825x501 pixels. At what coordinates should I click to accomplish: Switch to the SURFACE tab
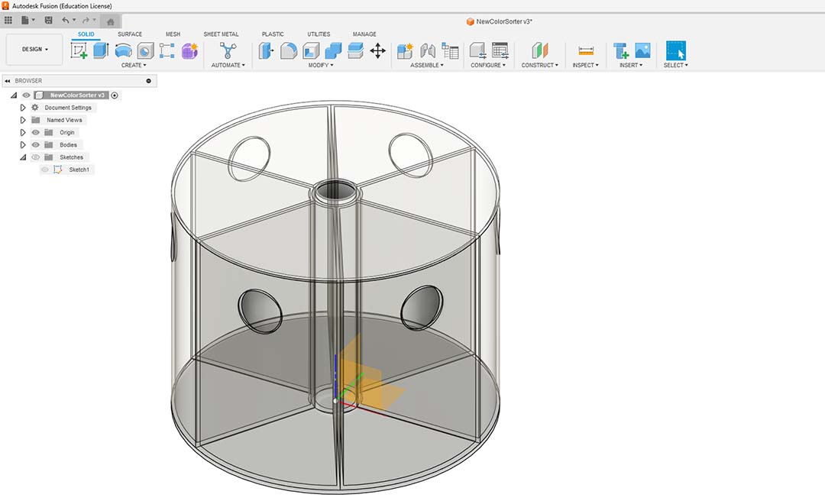pyautogui.click(x=129, y=34)
